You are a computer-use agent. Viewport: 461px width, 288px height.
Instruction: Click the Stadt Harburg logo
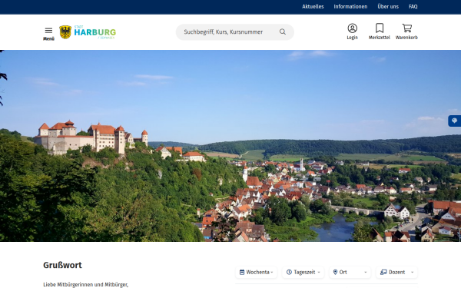(x=88, y=32)
